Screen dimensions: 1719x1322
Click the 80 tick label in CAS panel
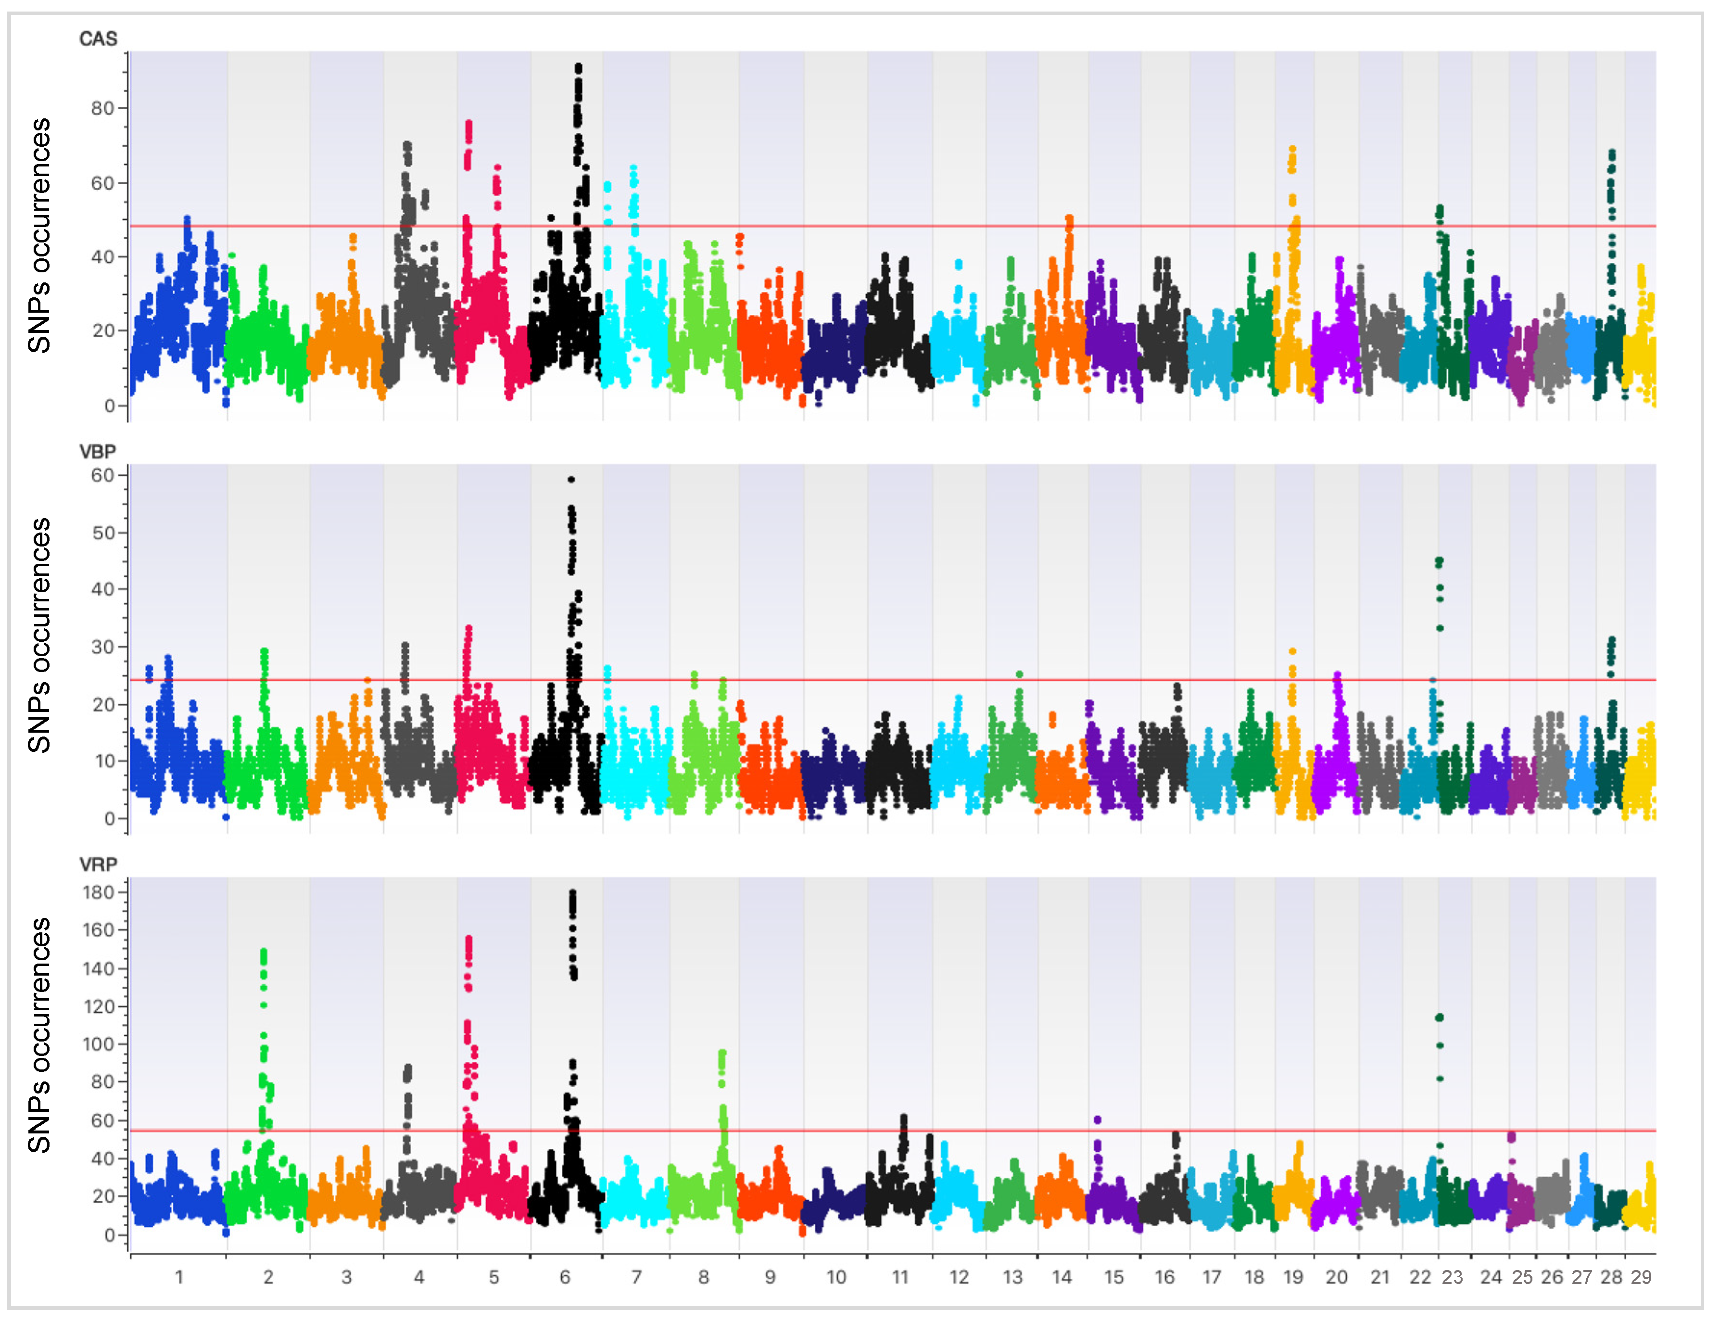[x=102, y=109]
